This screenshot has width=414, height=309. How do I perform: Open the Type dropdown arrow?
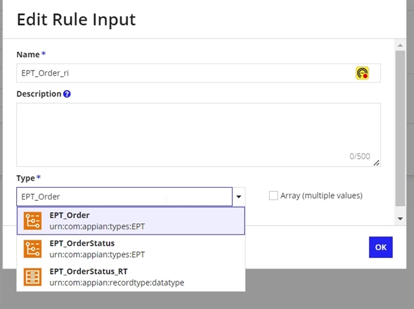pos(239,197)
